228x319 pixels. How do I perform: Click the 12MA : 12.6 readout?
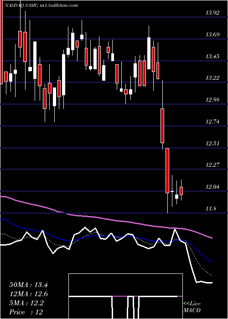[x=28, y=294]
